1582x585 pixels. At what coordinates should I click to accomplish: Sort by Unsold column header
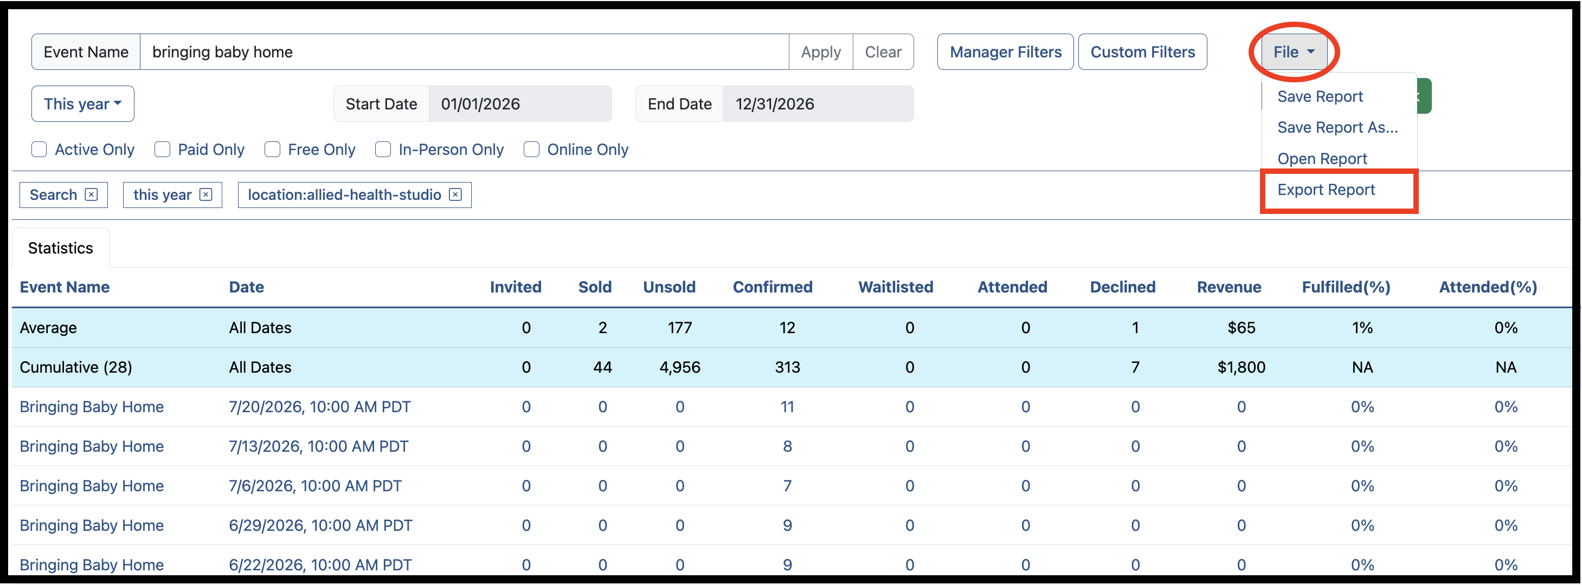click(x=669, y=287)
